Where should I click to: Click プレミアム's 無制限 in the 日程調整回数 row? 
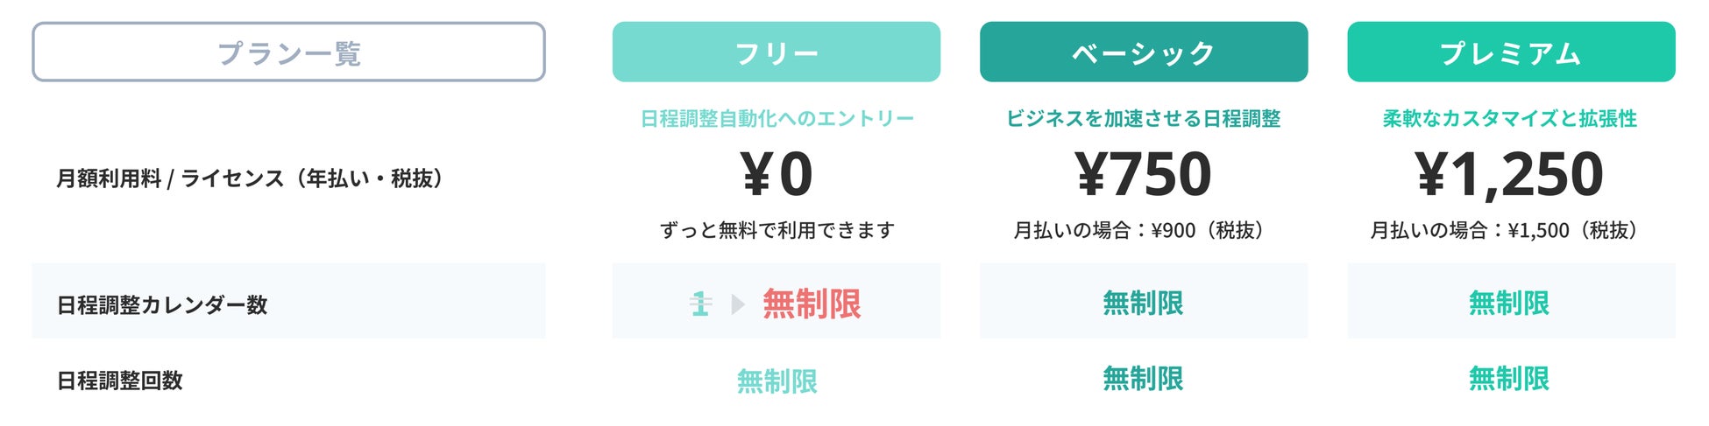[x=1509, y=379]
